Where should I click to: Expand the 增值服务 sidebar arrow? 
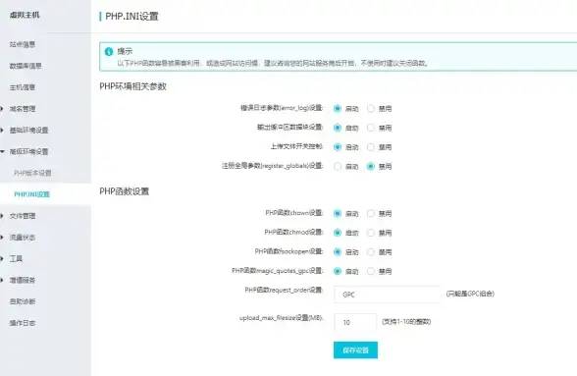pyautogui.click(x=2, y=280)
